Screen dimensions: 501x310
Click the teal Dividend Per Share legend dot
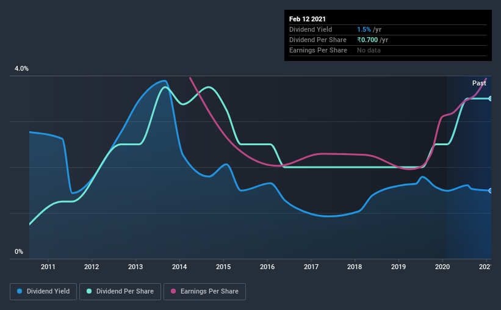[x=89, y=291]
